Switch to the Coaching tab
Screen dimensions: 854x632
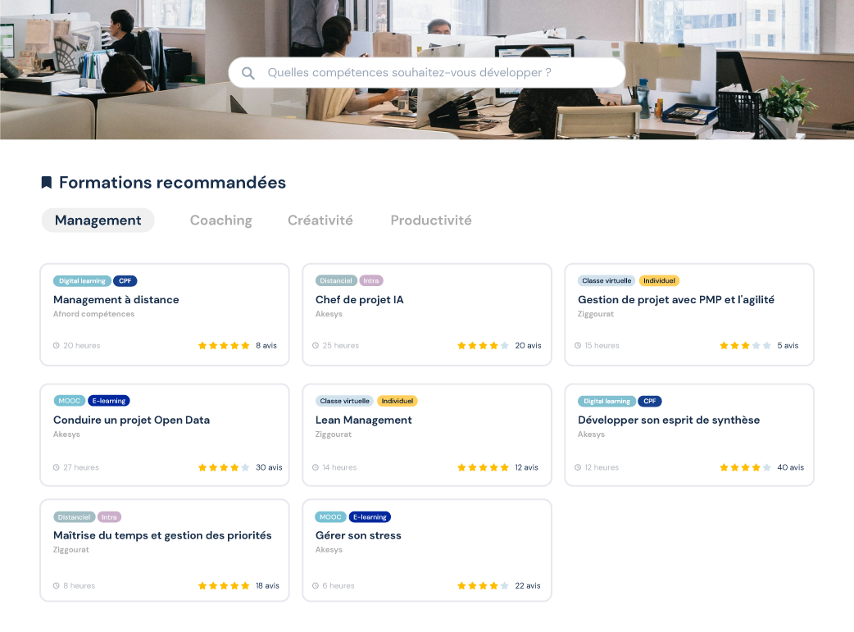coord(221,221)
